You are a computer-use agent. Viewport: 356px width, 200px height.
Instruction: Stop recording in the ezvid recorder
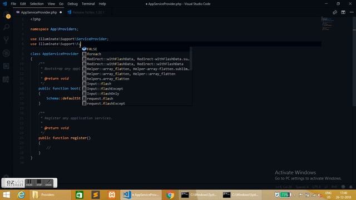[x=39, y=183]
